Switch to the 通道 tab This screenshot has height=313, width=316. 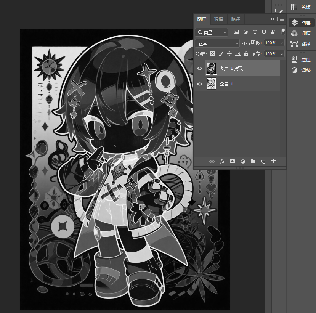click(218, 19)
